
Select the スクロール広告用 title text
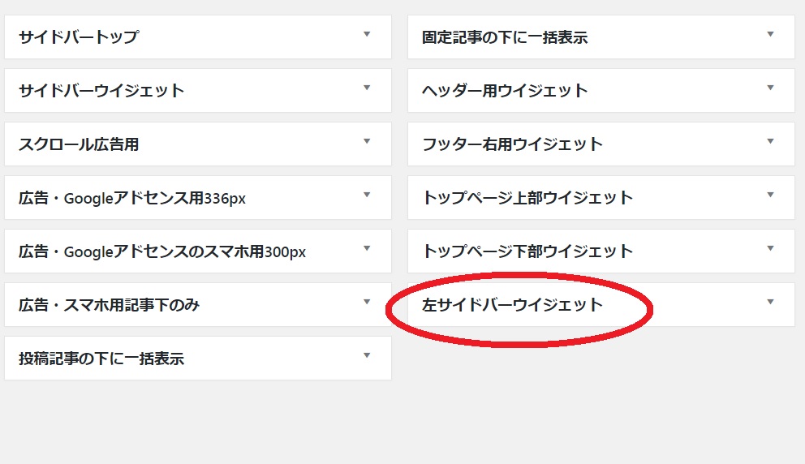click(x=79, y=144)
